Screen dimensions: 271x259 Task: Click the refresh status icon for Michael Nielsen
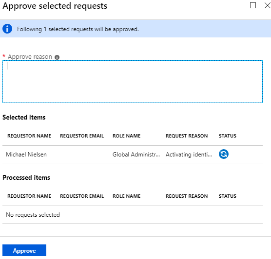(224, 154)
